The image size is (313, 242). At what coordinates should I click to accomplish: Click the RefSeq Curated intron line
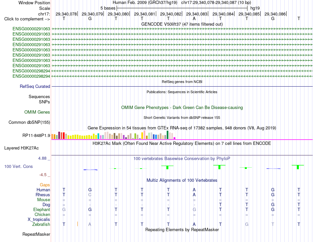tap(182, 86)
